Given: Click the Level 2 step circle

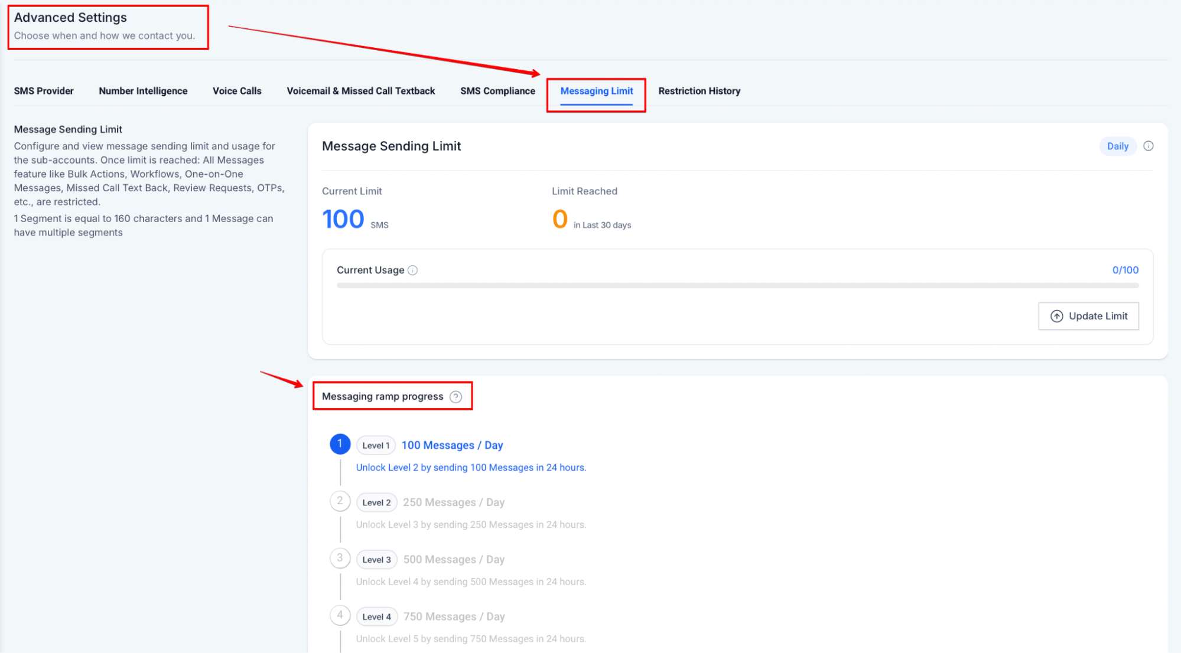Looking at the screenshot, I should click(340, 501).
